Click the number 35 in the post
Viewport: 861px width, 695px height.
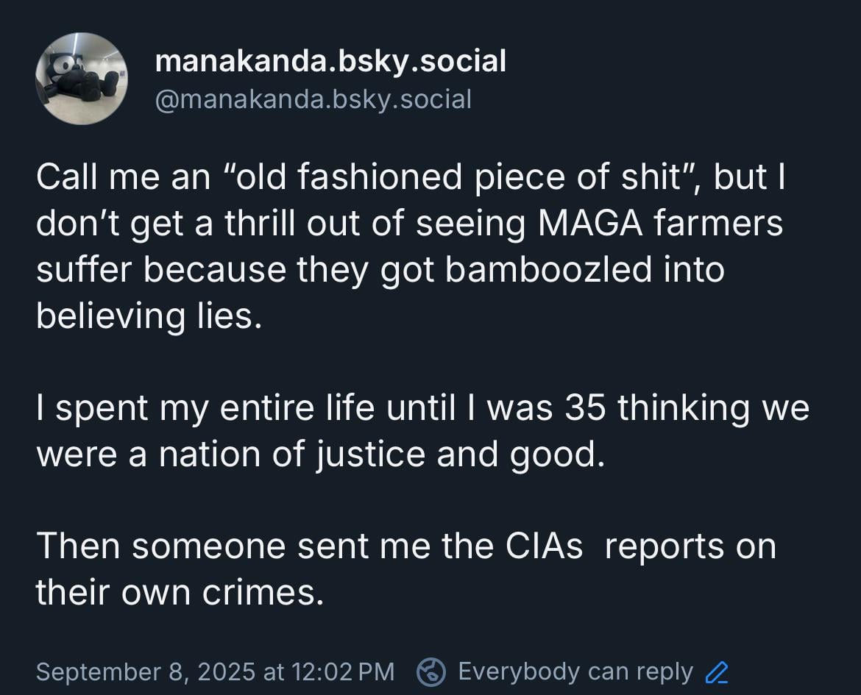pos(585,408)
